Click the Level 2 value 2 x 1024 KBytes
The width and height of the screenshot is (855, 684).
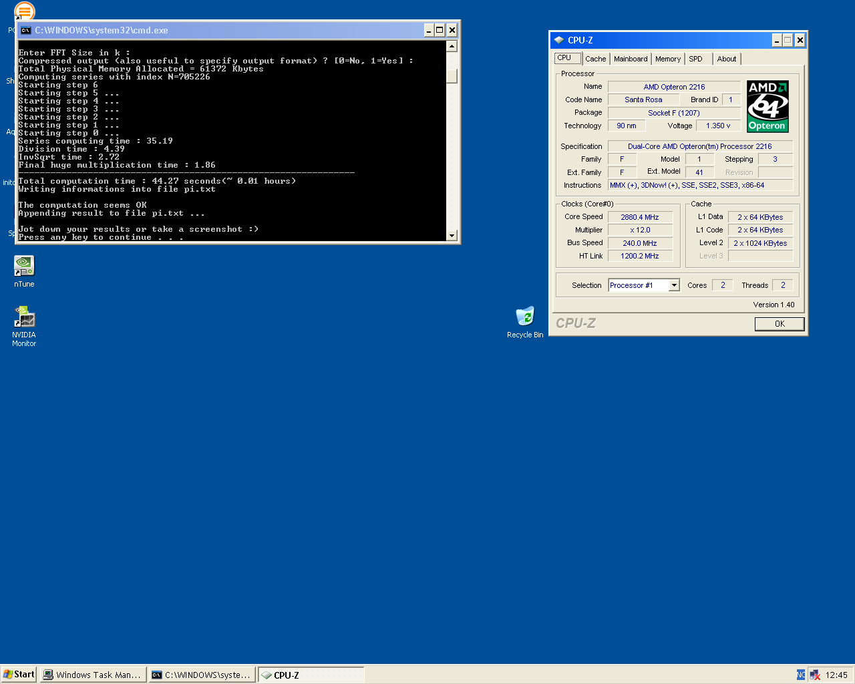pyautogui.click(x=760, y=243)
